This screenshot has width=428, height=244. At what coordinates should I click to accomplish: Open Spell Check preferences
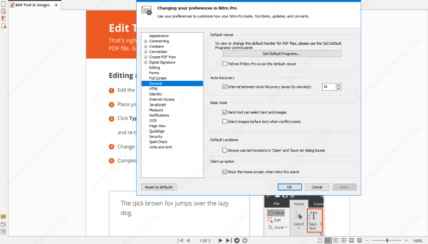coord(158,142)
